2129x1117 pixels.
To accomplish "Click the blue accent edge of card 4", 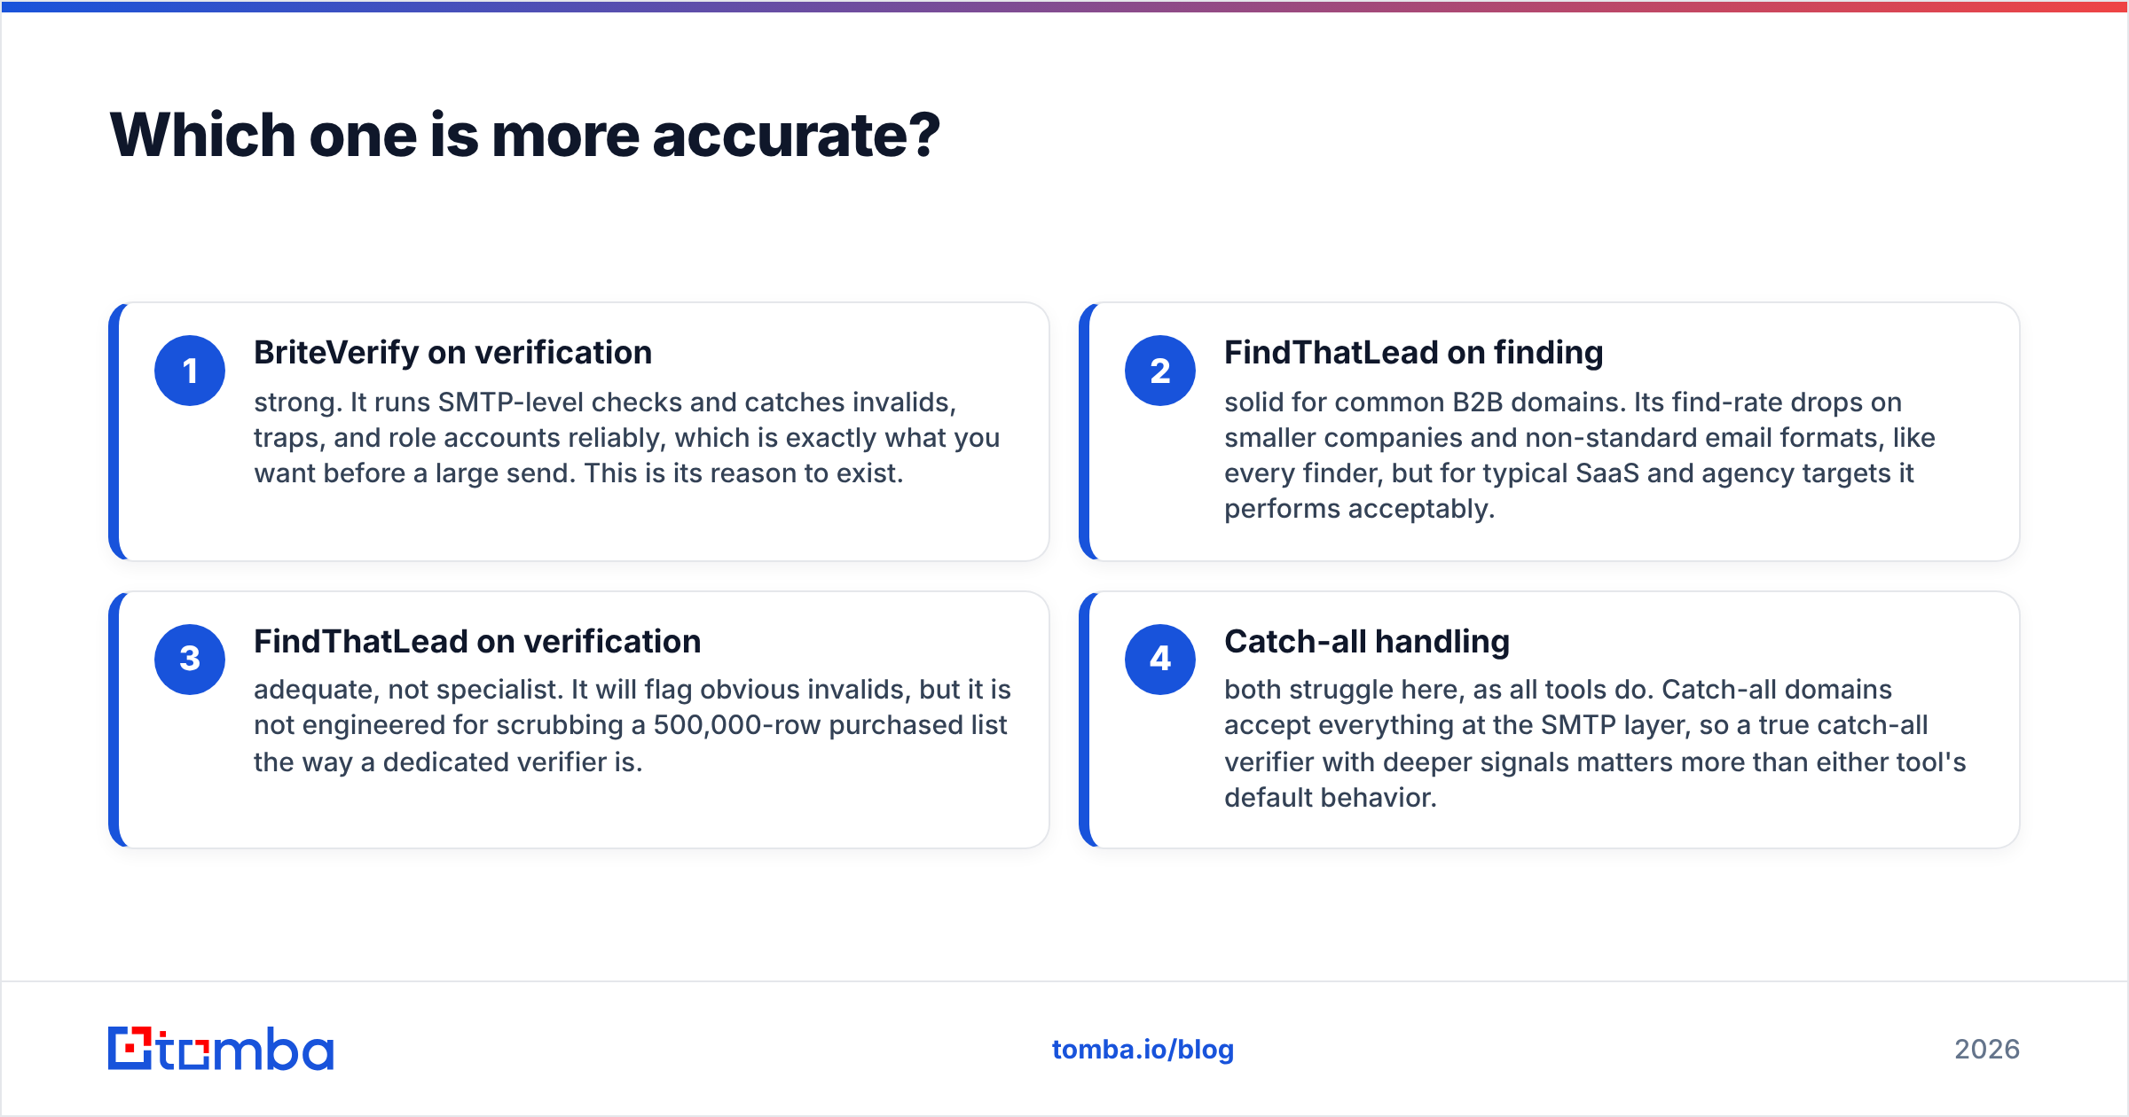I will (1084, 720).
